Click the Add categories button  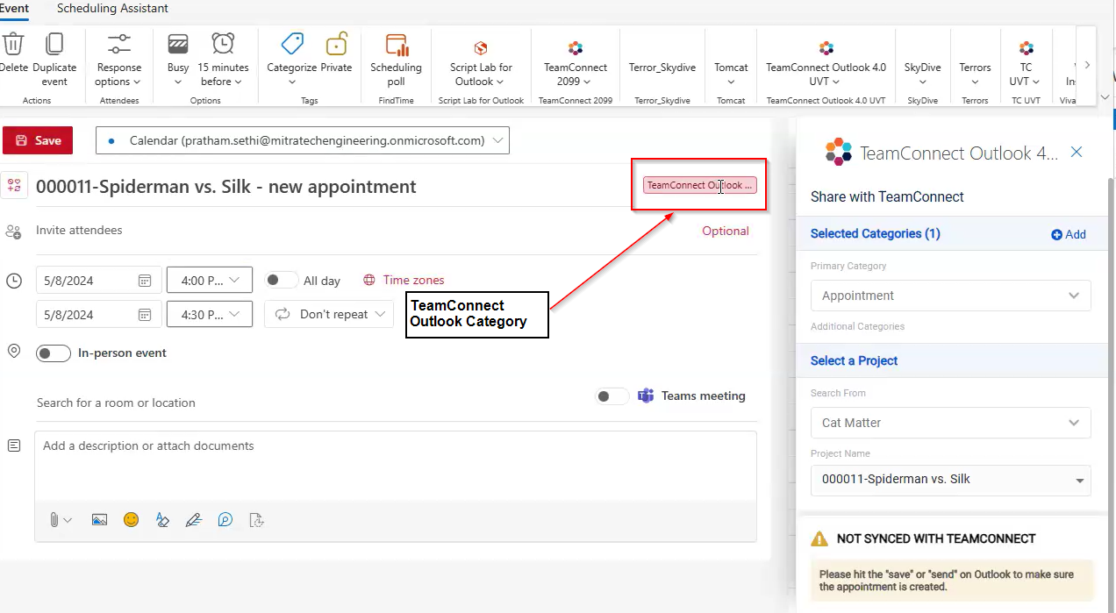(x=1069, y=234)
